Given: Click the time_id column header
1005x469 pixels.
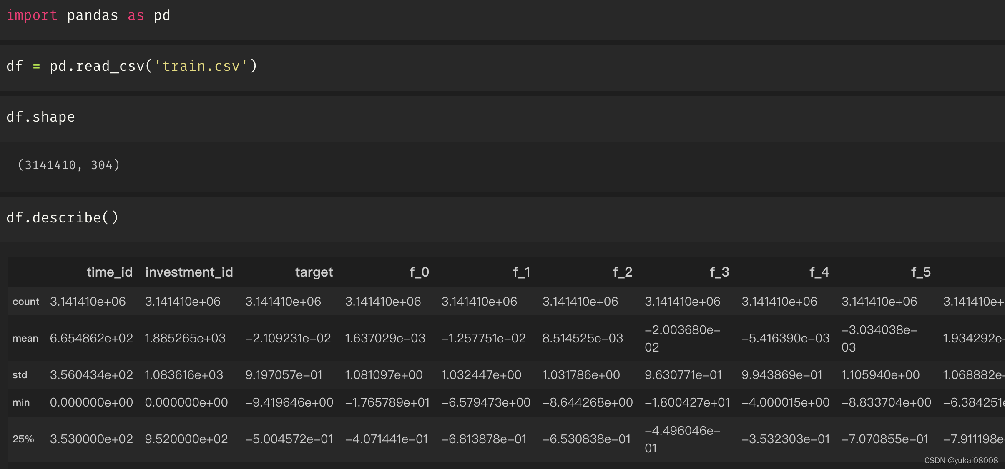Looking at the screenshot, I should [110, 272].
